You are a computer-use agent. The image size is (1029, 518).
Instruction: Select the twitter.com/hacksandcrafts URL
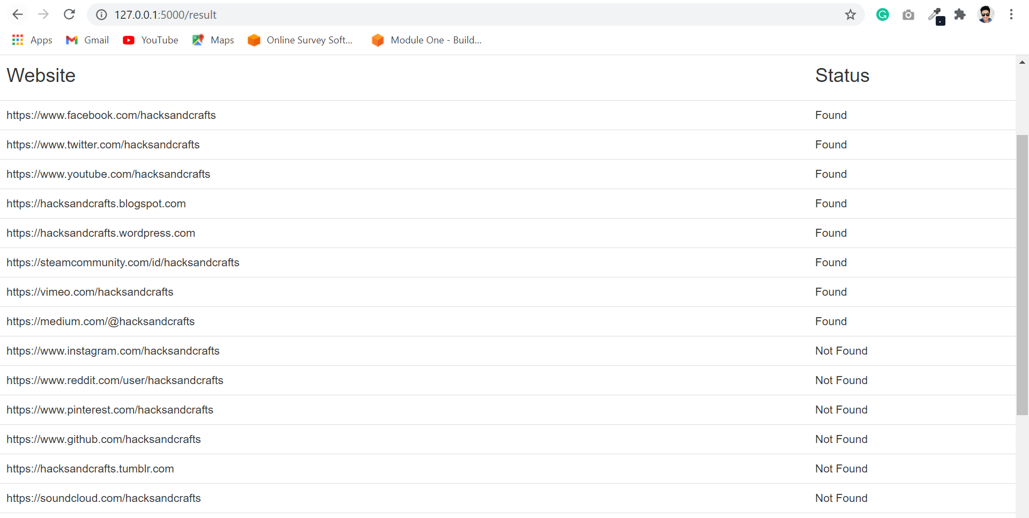coord(103,145)
